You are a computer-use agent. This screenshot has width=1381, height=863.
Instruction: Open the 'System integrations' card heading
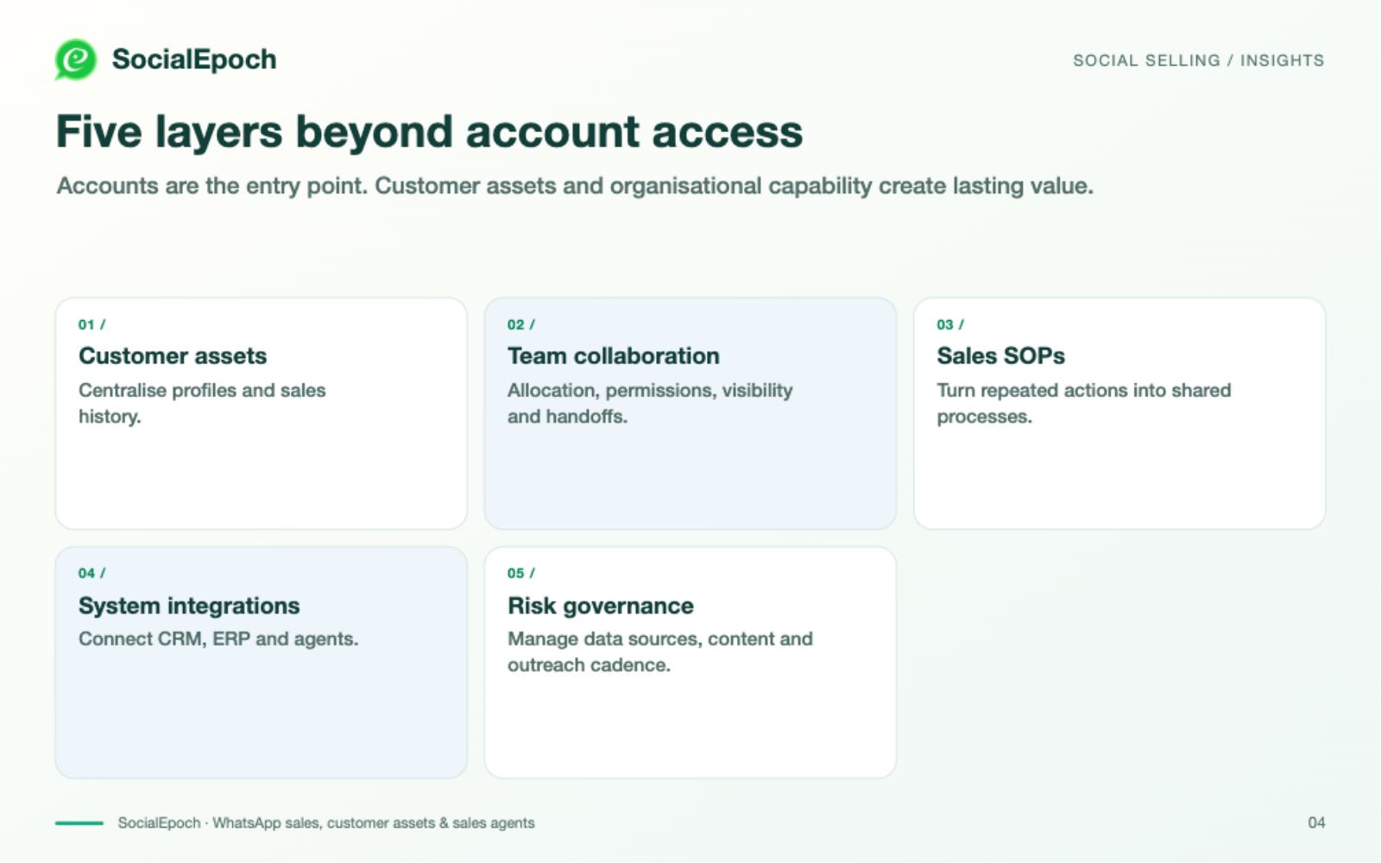pos(189,606)
